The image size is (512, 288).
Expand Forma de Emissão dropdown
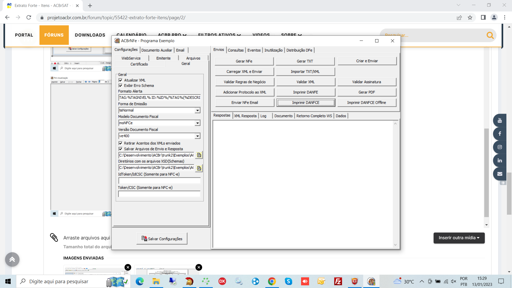pos(197,110)
